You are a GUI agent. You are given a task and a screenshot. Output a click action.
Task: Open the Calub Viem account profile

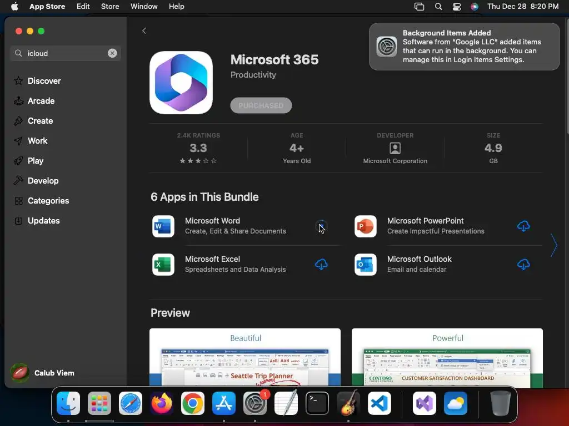(x=43, y=373)
